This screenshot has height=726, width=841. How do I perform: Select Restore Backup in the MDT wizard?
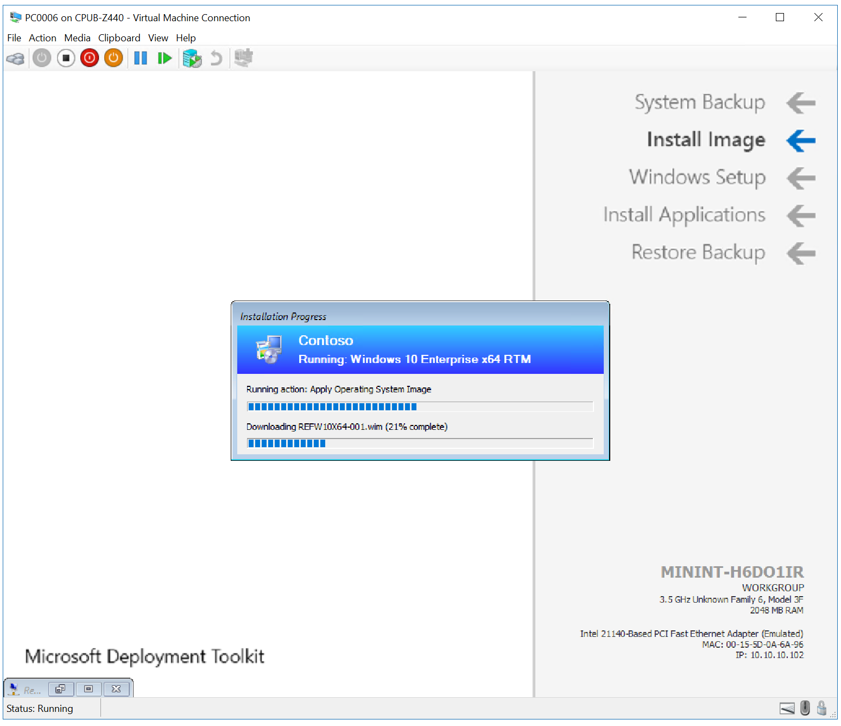(x=698, y=252)
